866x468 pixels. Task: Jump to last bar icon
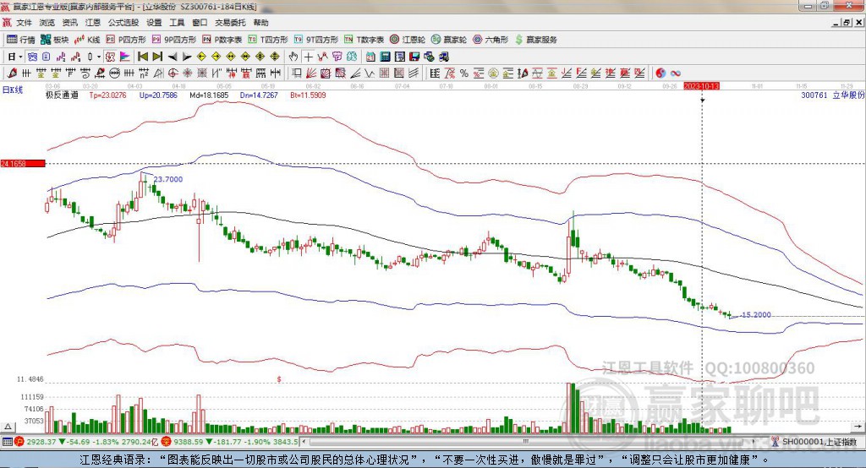pyautogui.click(x=157, y=57)
